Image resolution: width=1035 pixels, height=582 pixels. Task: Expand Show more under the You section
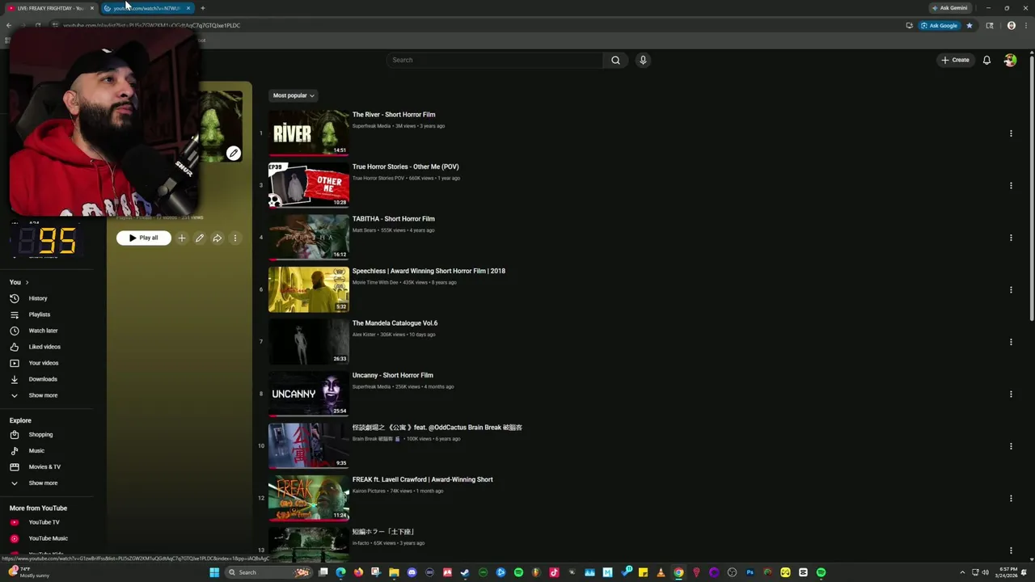(43, 395)
